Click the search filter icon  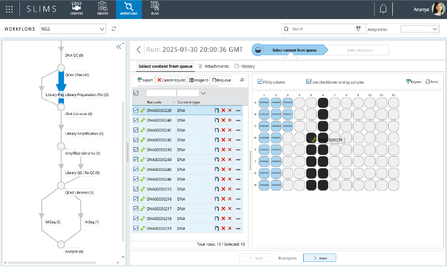358,29
